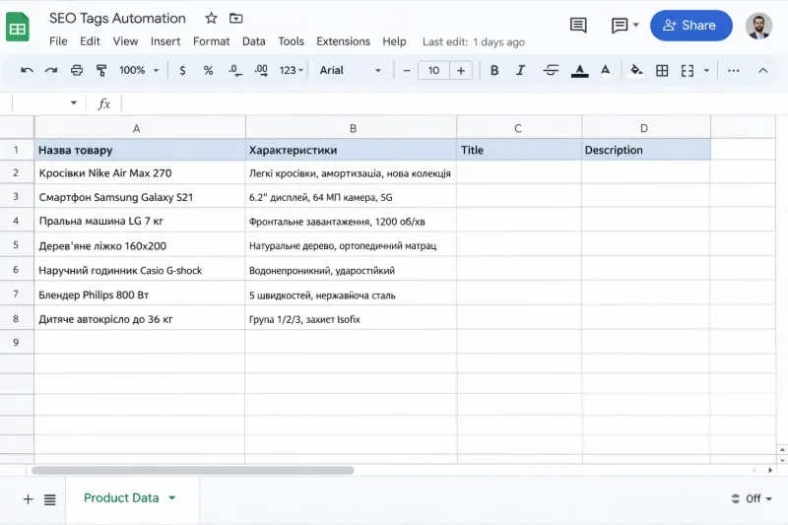Star the SEO Tags Automation document
The image size is (788, 525).
[x=211, y=19]
